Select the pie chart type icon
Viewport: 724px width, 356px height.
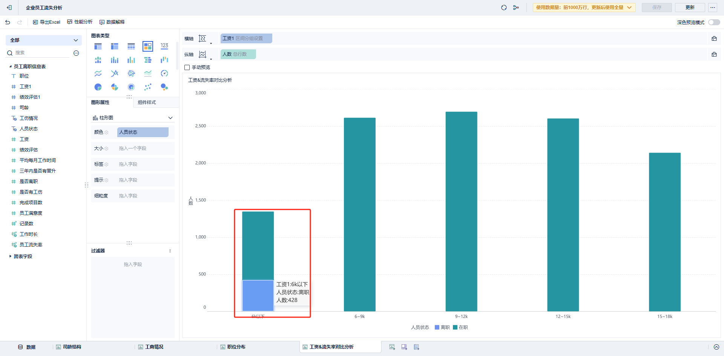pos(98,87)
